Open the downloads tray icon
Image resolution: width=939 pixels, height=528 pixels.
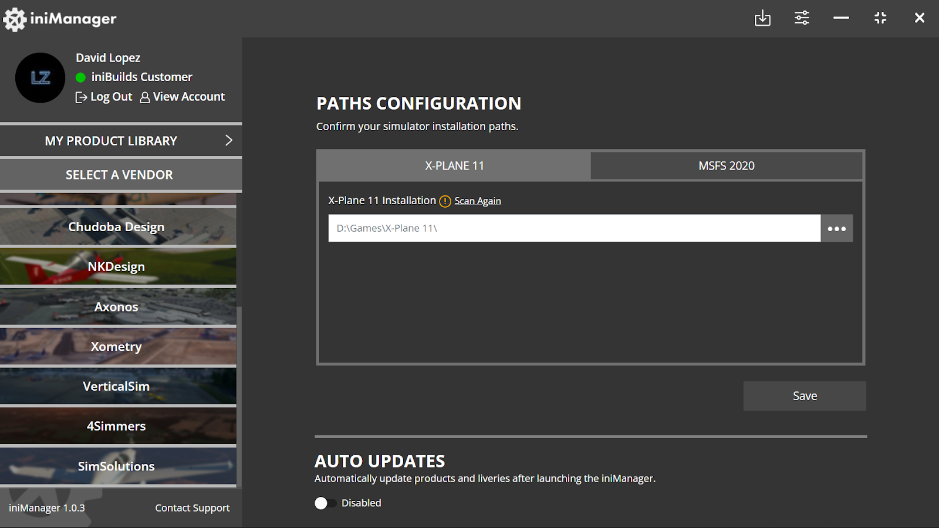point(762,18)
